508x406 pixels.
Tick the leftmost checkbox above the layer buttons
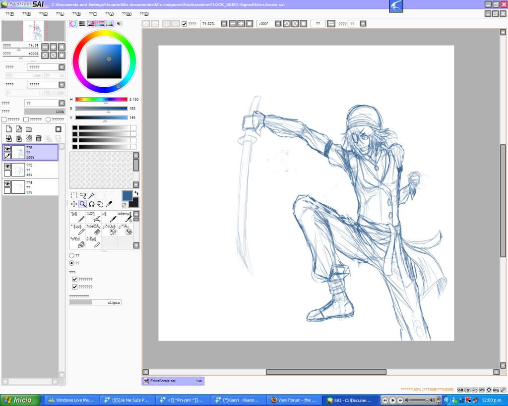(4, 119)
